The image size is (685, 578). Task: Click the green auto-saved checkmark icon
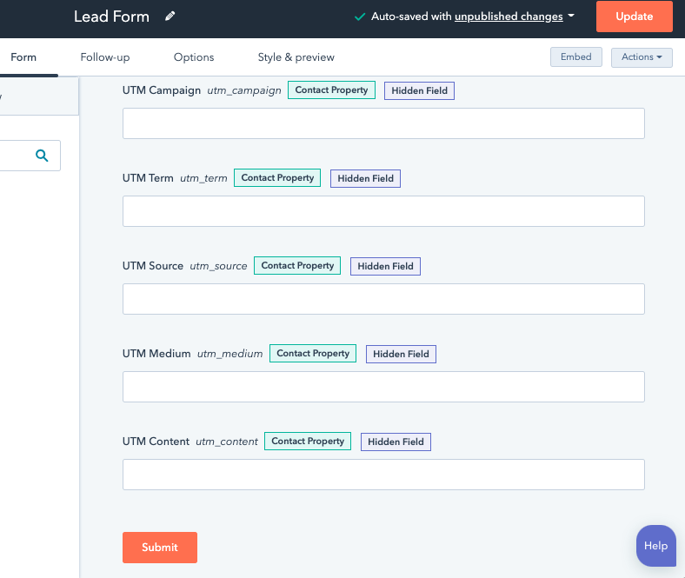pos(360,17)
